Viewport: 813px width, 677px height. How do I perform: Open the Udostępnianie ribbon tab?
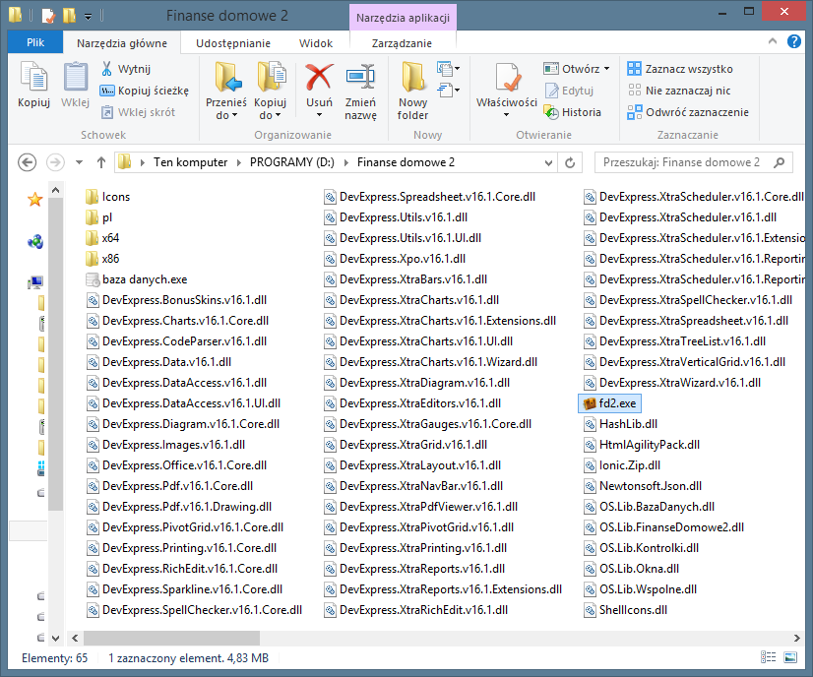(233, 43)
